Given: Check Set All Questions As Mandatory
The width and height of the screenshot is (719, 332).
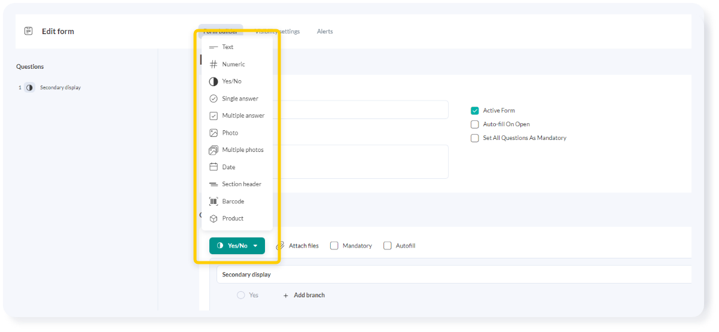Looking at the screenshot, I should coord(475,138).
